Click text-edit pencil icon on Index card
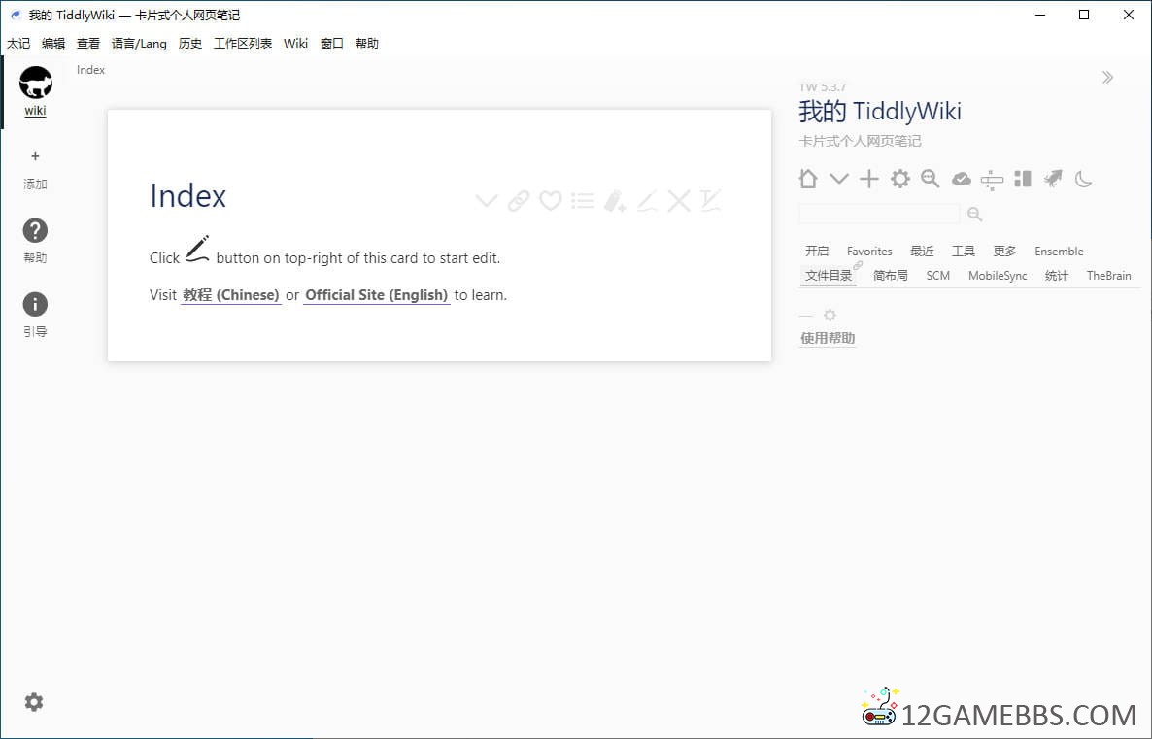This screenshot has width=1152, height=739. click(x=710, y=201)
